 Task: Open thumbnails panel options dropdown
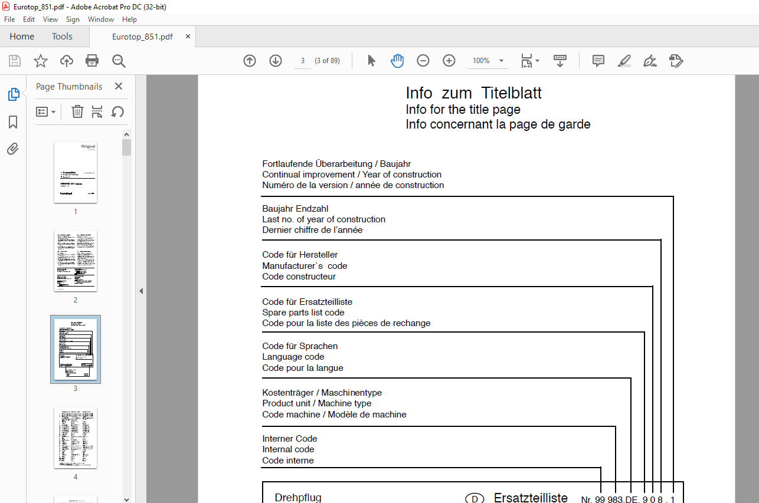coord(45,111)
